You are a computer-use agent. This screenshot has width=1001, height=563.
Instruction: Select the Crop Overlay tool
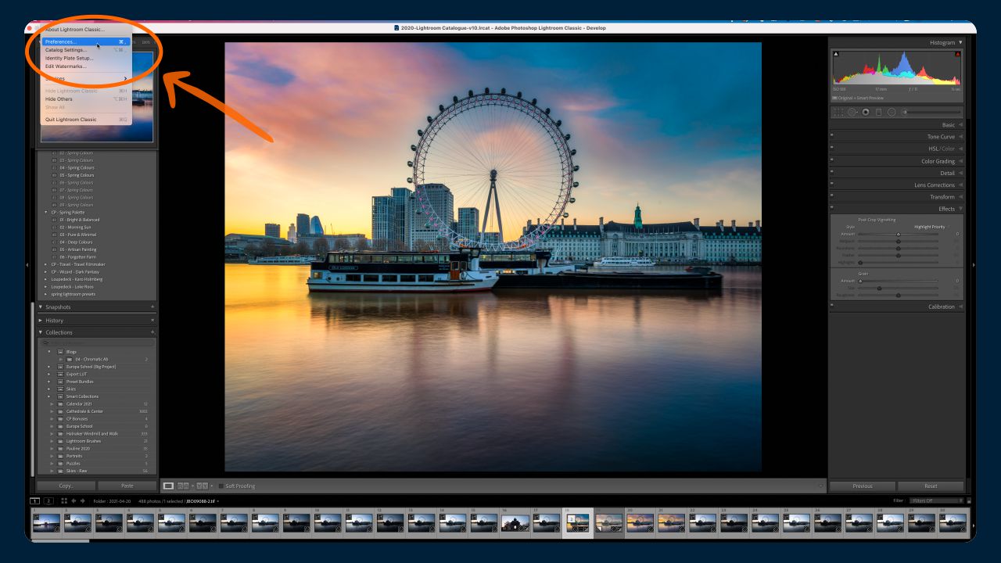click(x=838, y=112)
